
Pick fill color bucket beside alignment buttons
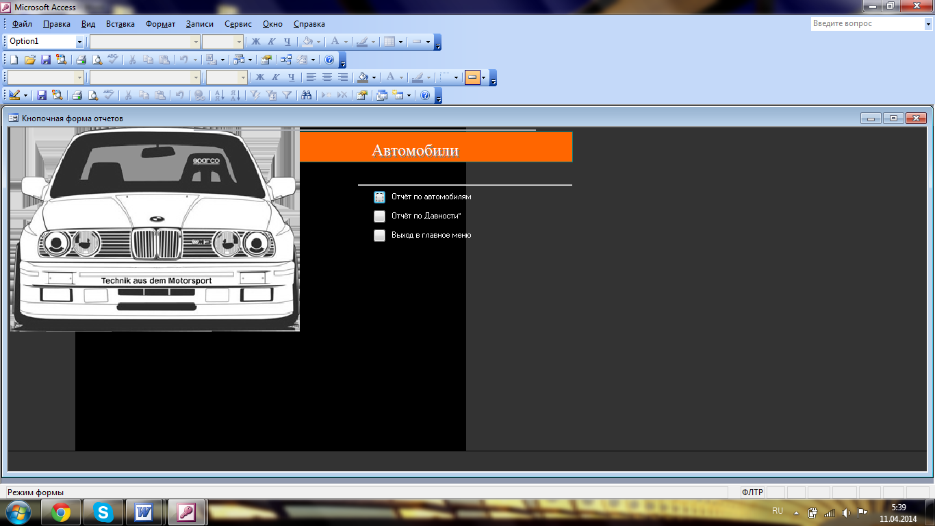coord(363,77)
